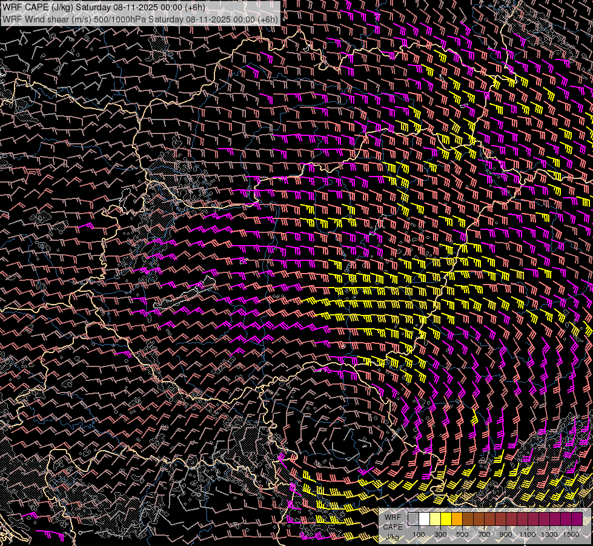Select the 1500 legend scale label

[x=571, y=534]
